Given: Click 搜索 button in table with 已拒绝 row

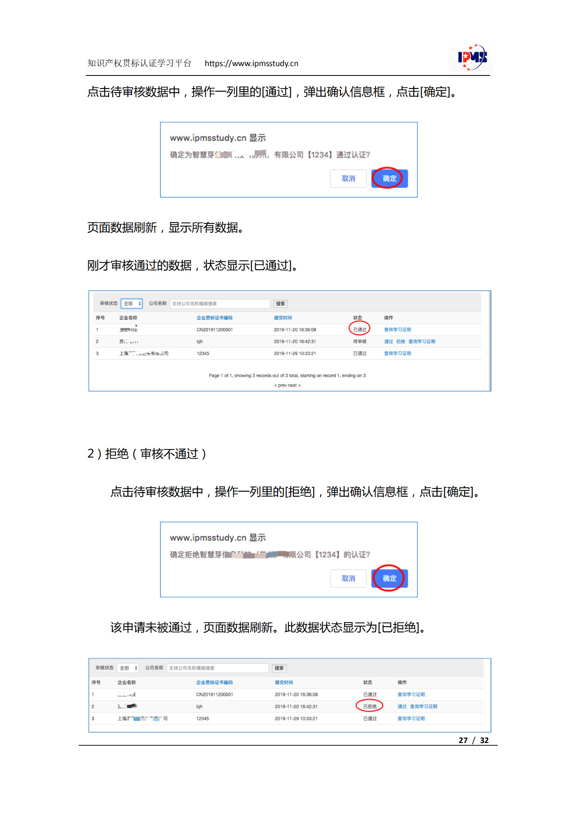Looking at the screenshot, I should 279,668.
